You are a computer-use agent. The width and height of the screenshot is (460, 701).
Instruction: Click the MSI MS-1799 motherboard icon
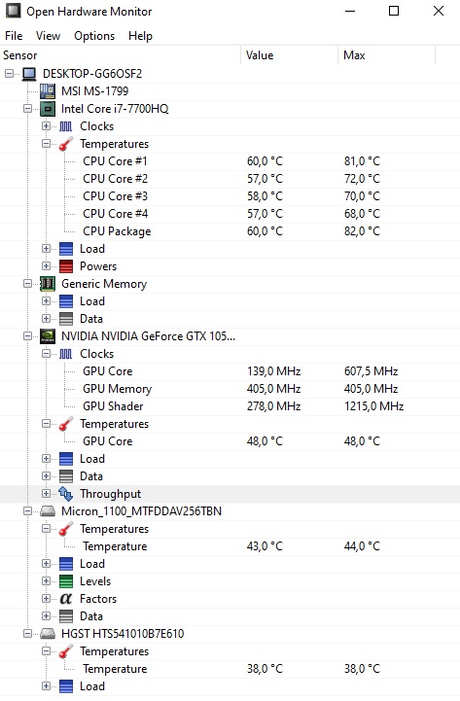click(48, 91)
